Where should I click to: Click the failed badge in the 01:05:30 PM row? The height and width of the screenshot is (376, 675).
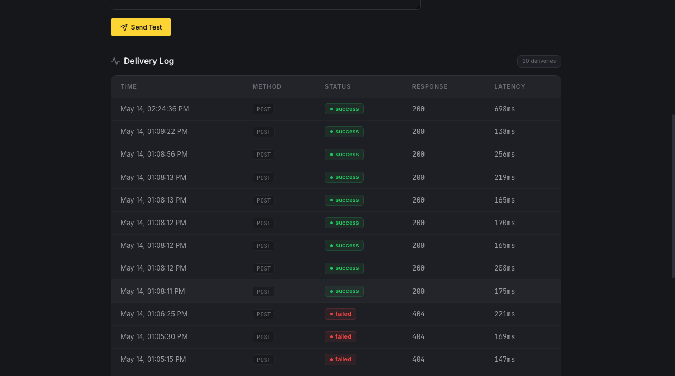coord(341,336)
